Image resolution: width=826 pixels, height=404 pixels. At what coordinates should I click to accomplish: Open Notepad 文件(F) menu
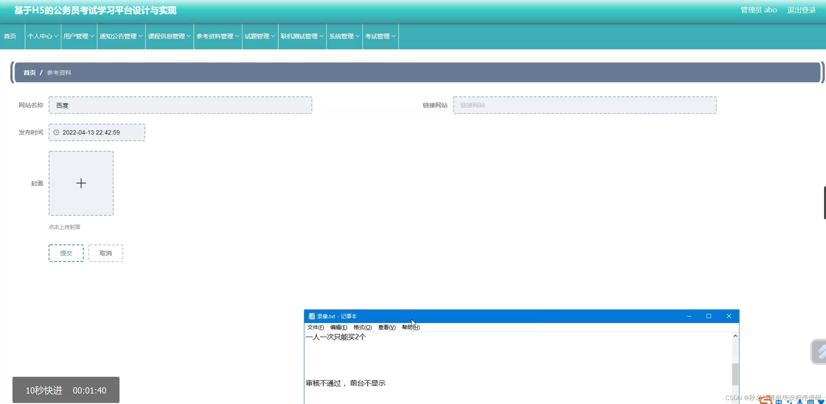coord(315,327)
